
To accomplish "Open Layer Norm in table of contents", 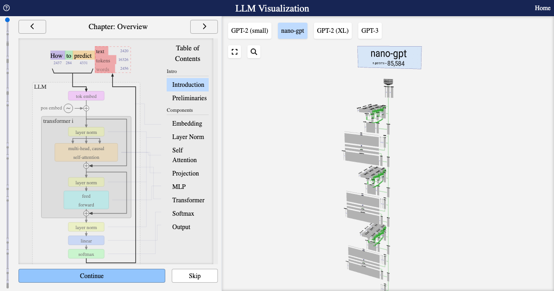I will point(188,137).
